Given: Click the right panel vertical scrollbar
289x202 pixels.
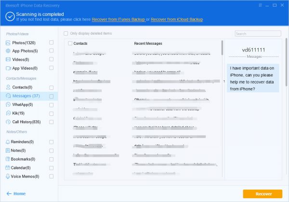Looking at the screenshot, I should point(286,62).
